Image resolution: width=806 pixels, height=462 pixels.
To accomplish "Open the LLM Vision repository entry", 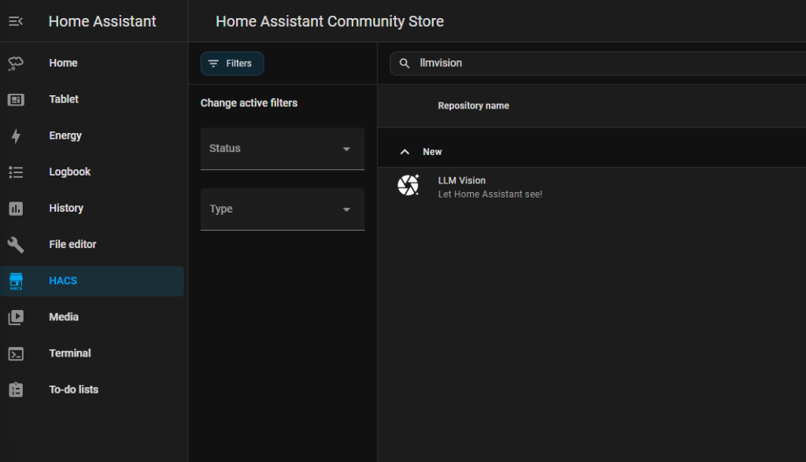I will tap(592, 187).
